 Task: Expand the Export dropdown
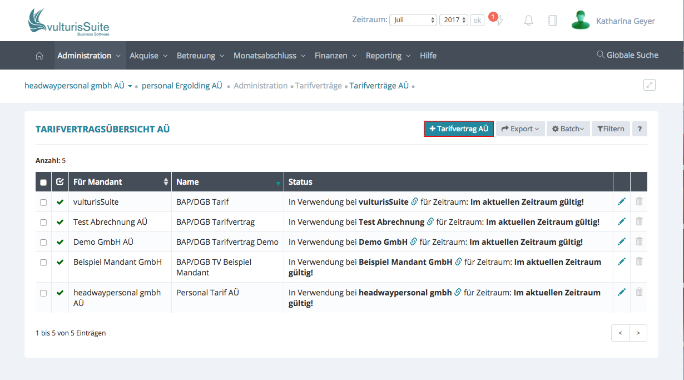(520, 129)
